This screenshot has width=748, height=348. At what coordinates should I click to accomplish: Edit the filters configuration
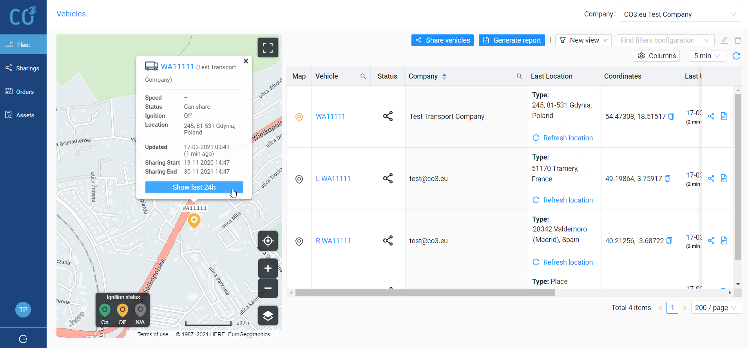click(x=724, y=40)
